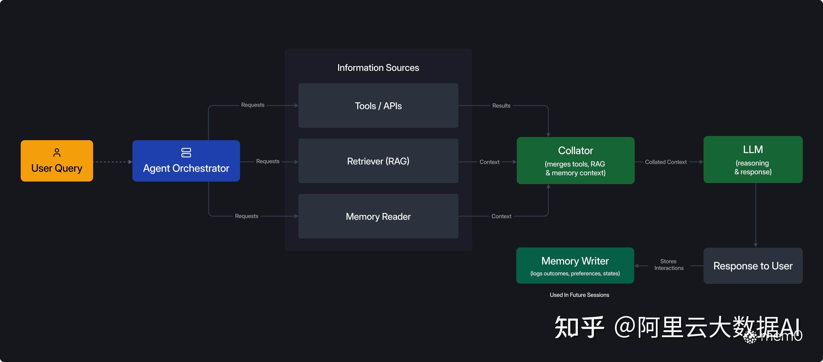Toggle the Memory Writer node highlight
823x362 pixels.
point(575,266)
